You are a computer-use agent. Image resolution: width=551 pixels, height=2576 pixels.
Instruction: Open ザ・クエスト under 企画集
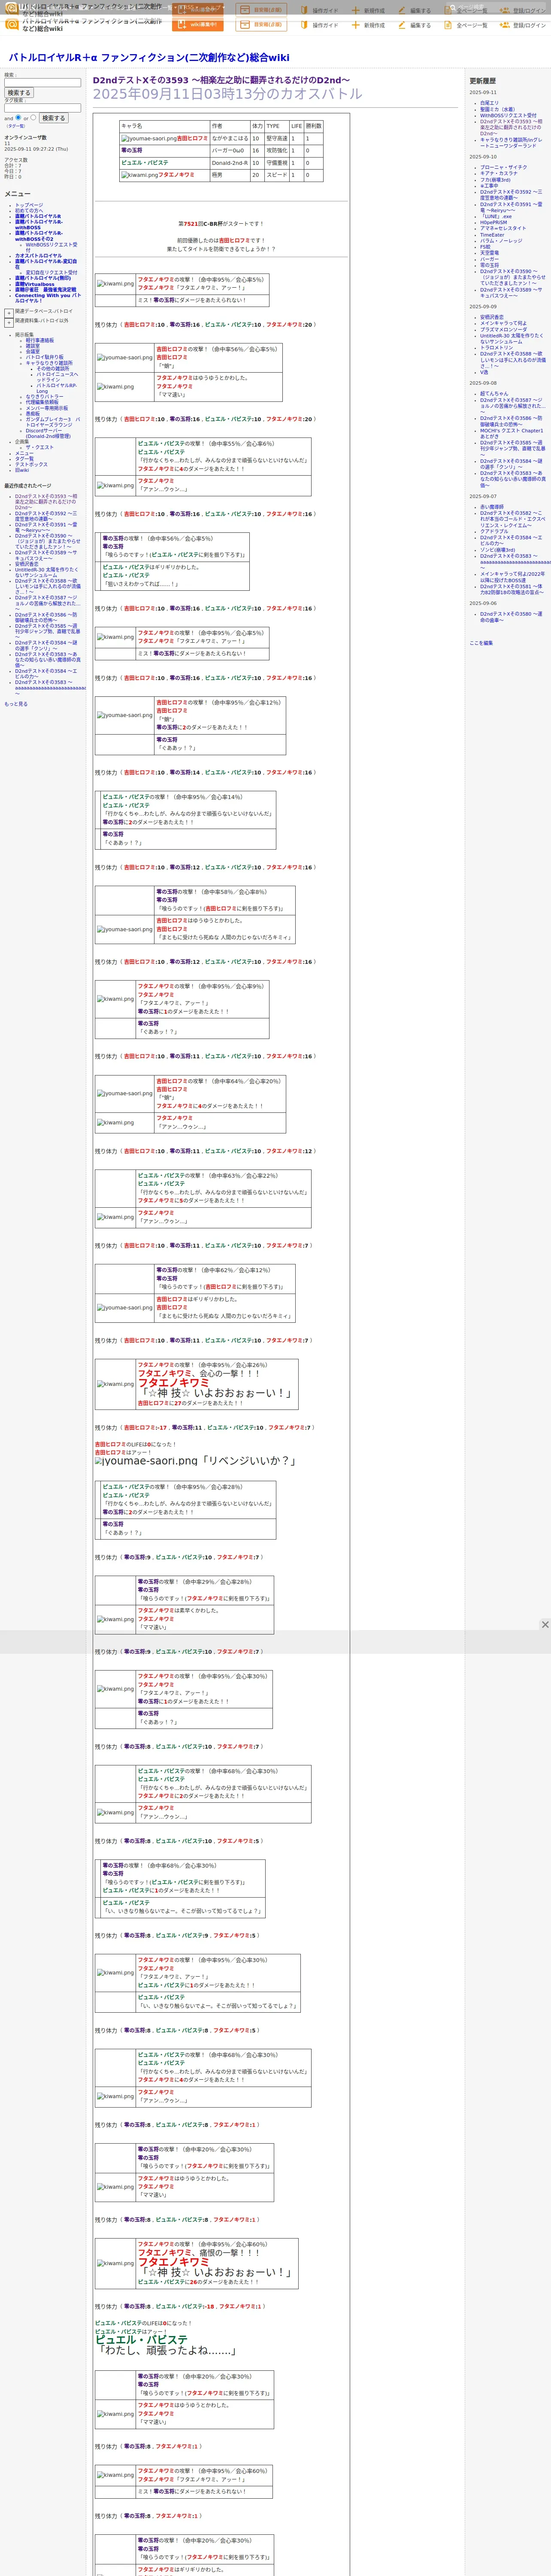coord(40,448)
